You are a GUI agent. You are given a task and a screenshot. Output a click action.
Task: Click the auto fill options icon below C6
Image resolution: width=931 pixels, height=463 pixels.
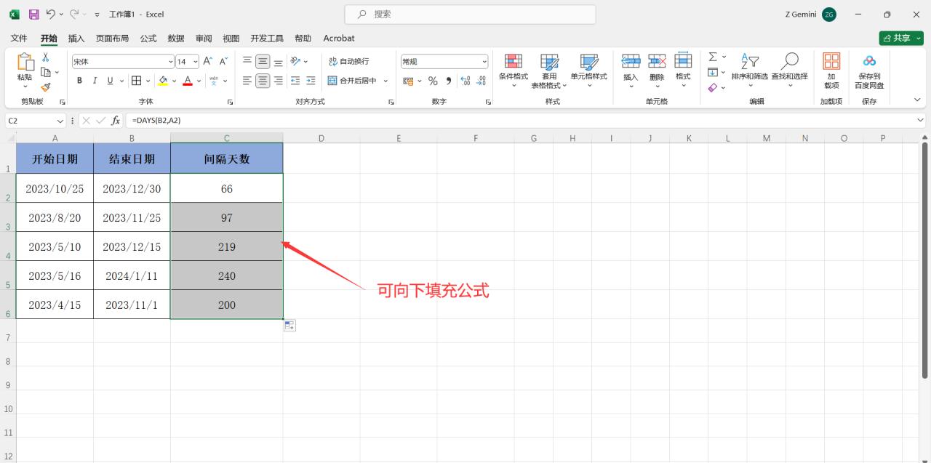[x=289, y=326]
